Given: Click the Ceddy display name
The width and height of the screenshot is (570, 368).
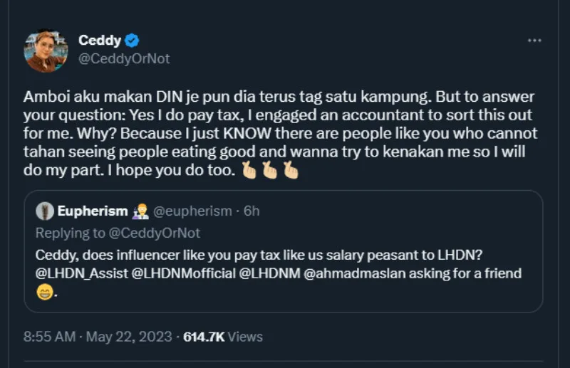Looking at the screenshot, I should [99, 41].
